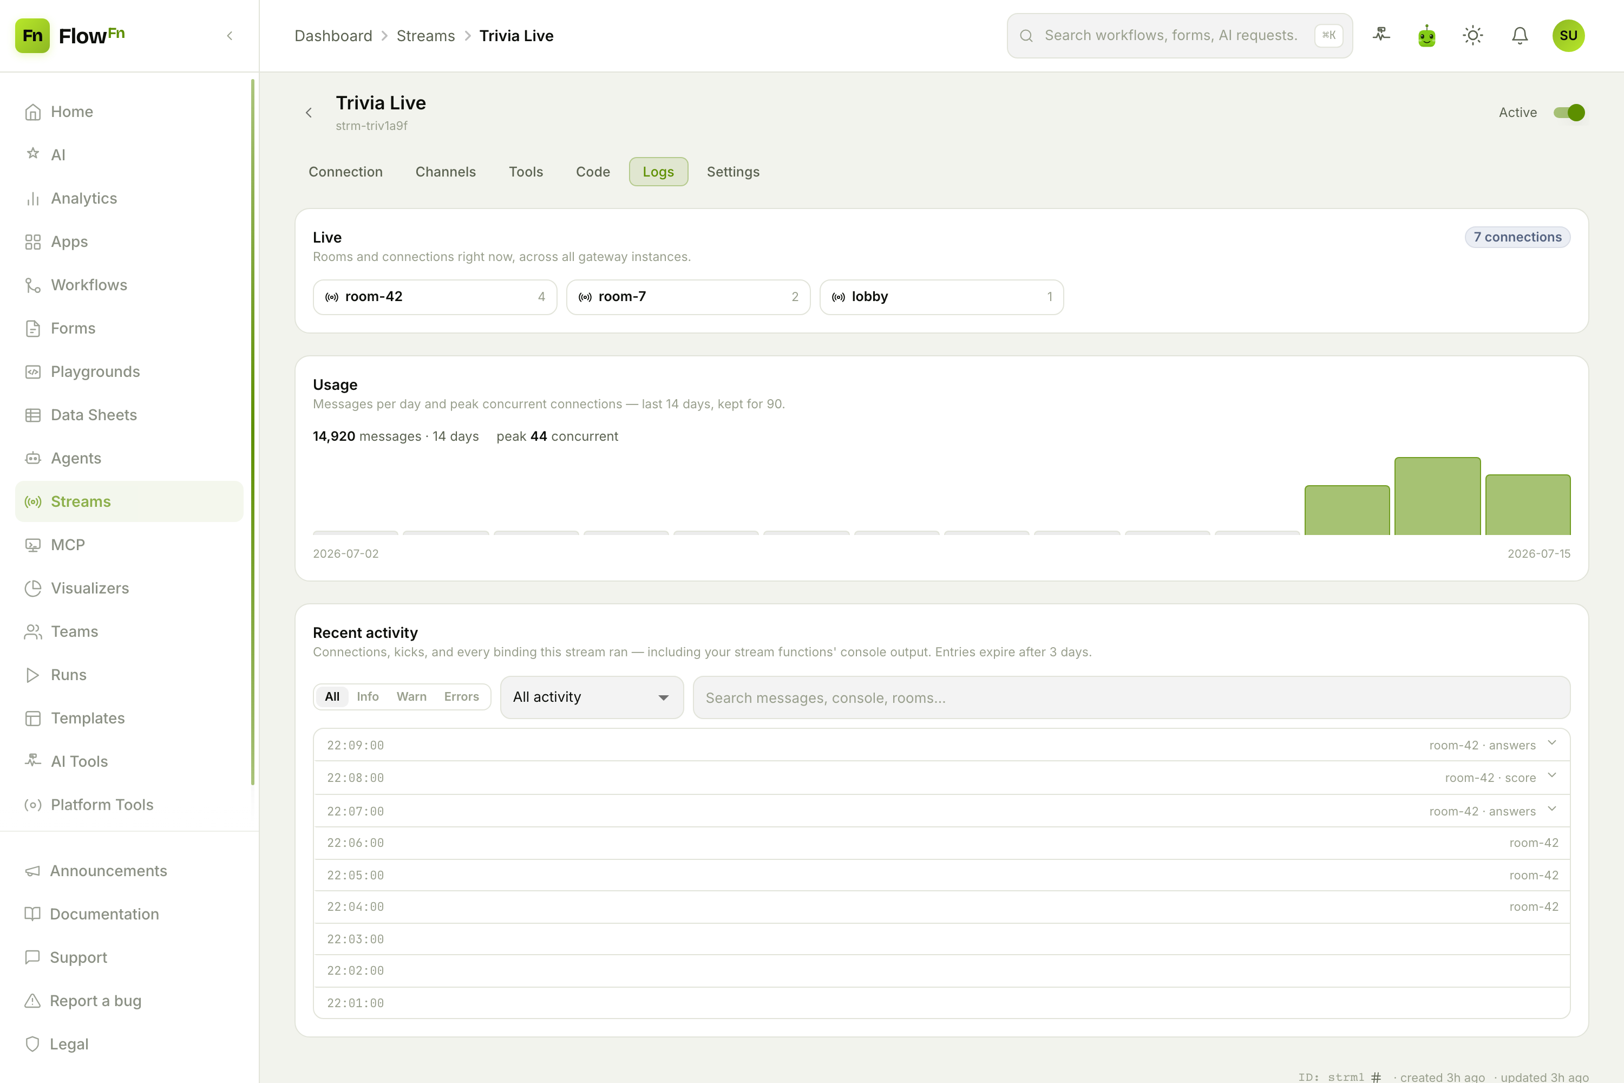Image resolution: width=1624 pixels, height=1083 pixels.
Task: Open AI Tools in the sidebar
Action: [x=129, y=761]
